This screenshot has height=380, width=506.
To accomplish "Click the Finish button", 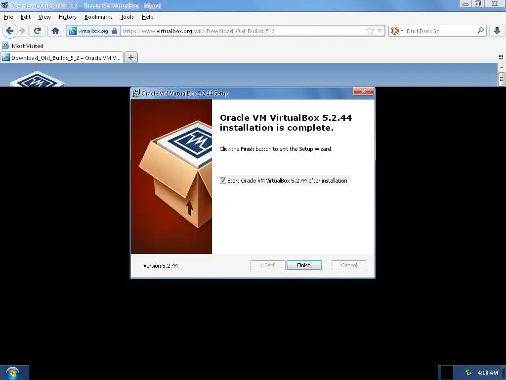I will click(x=304, y=265).
